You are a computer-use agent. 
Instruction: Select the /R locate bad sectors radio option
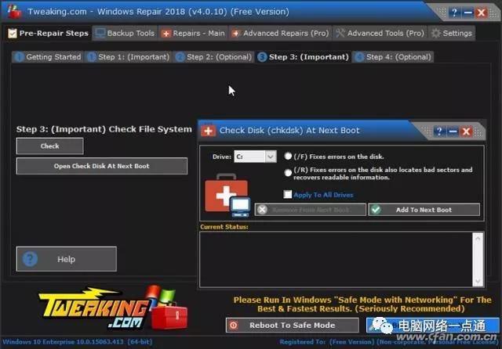point(288,173)
